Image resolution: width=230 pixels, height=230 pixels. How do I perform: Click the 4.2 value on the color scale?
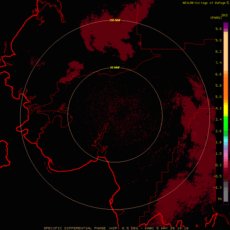pyautogui.click(x=218, y=108)
